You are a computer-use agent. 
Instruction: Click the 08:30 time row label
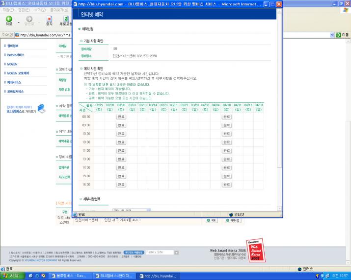coord(86,117)
